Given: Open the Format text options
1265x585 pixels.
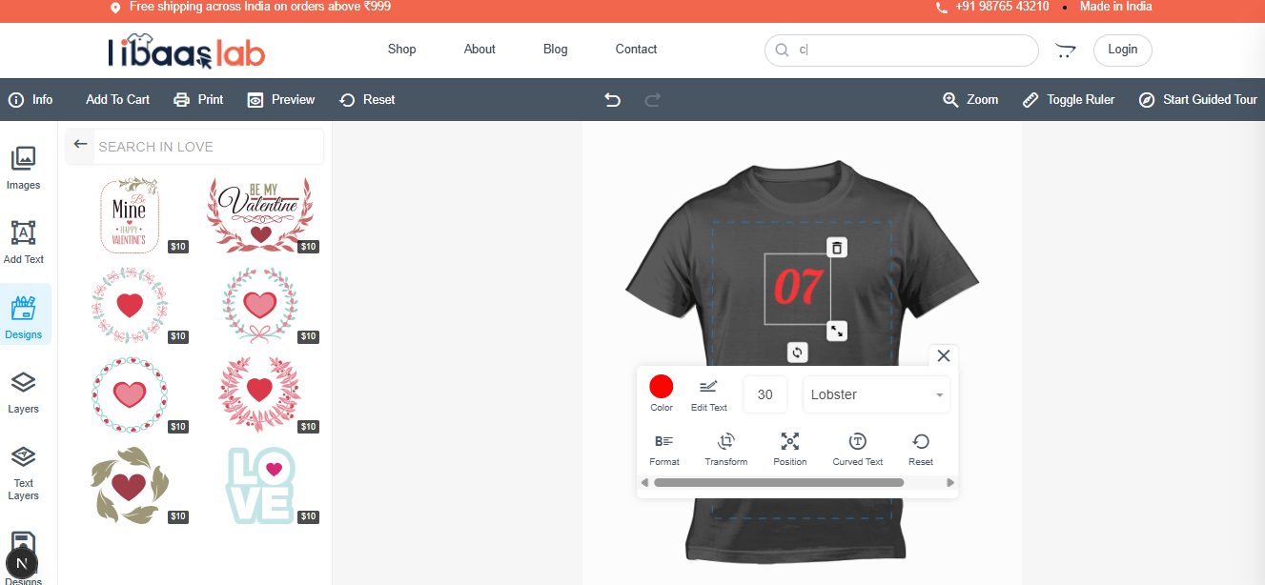Looking at the screenshot, I should click(663, 449).
